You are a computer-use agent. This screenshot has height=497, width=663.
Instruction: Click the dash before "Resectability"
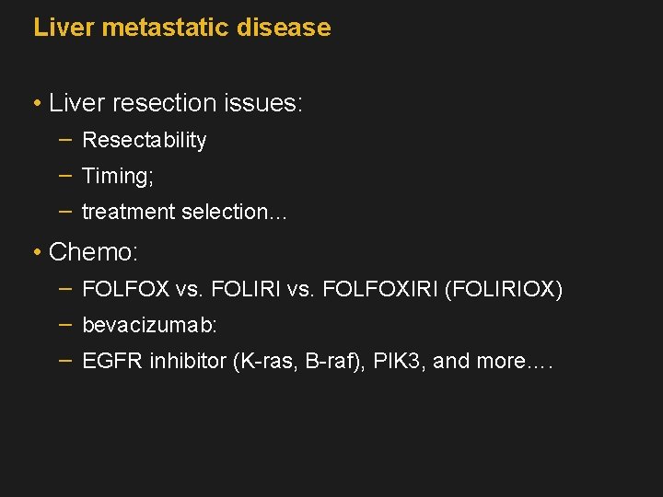(65, 139)
